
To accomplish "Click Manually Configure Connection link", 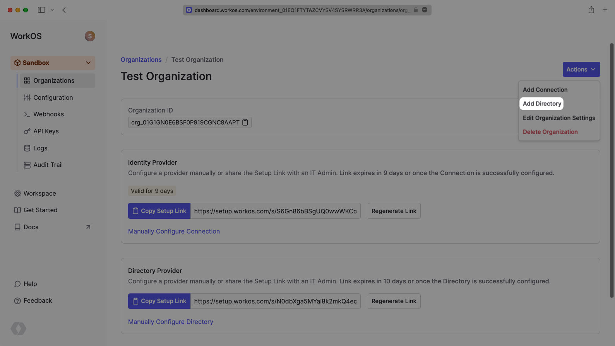I will pos(174,231).
